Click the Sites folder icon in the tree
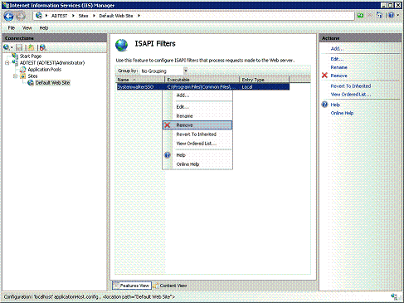This screenshot has height=303, width=404. [23, 76]
